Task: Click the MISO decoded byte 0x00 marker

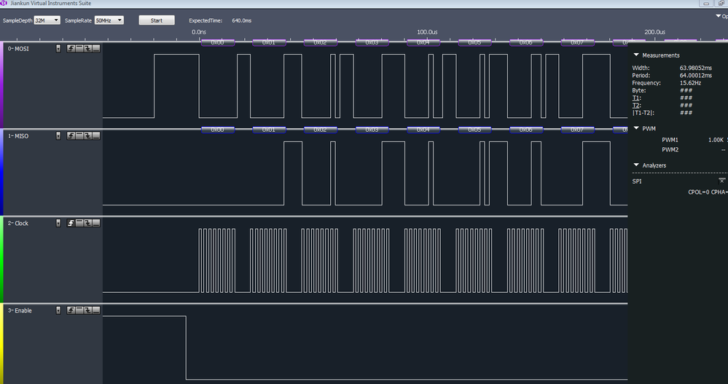Action: pyautogui.click(x=217, y=130)
